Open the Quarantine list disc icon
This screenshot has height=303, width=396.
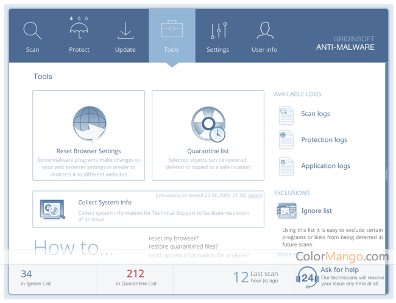pyautogui.click(x=208, y=124)
